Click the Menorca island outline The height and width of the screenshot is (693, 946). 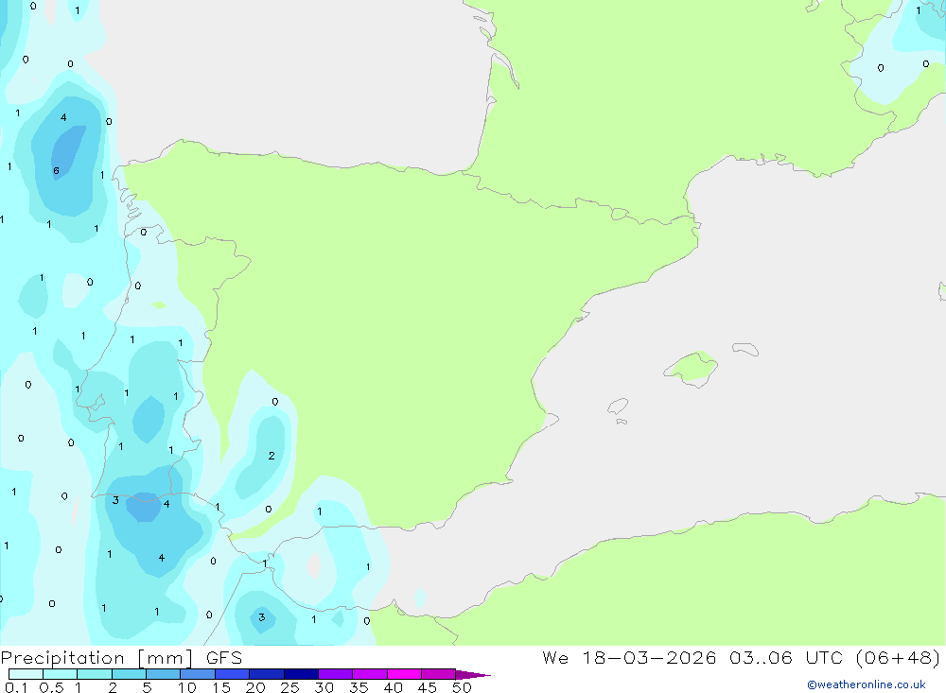click(745, 349)
